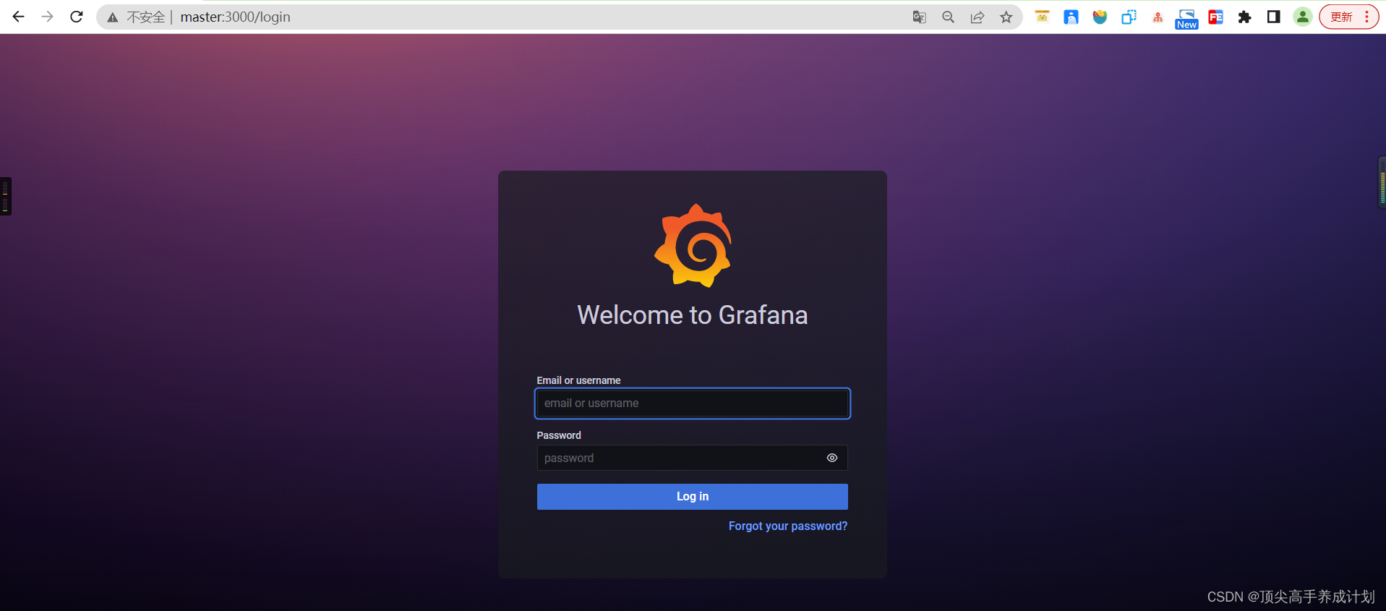The width and height of the screenshot is (1386, 611).
Task: Click the Log in button
Action: point(693,497)
